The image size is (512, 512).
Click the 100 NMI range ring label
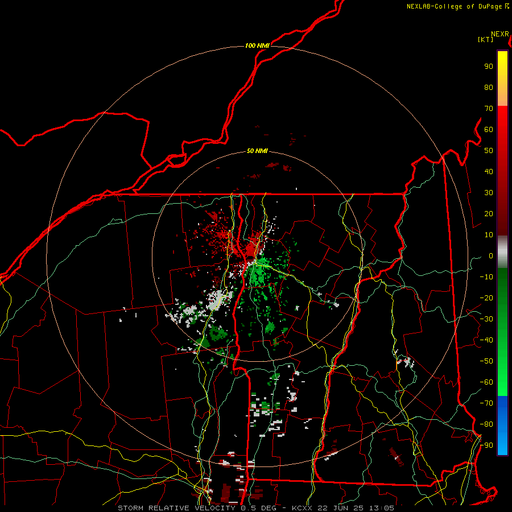coord(257,46)
